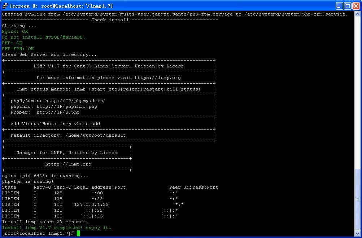This screenshot has height=238, width=362.
Task: Click the Prober http://IP/p.php line
Action: 45,112
